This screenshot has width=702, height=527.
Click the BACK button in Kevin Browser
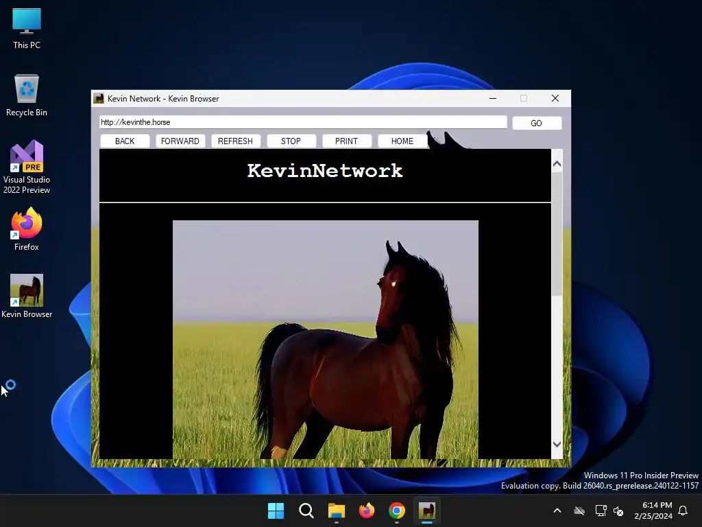(125, 141)
